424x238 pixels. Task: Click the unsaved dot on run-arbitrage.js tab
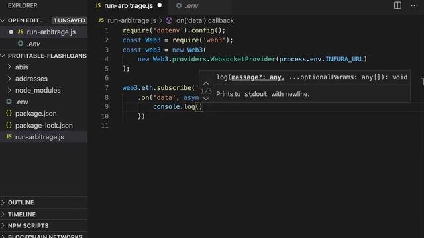coord(160,5)
